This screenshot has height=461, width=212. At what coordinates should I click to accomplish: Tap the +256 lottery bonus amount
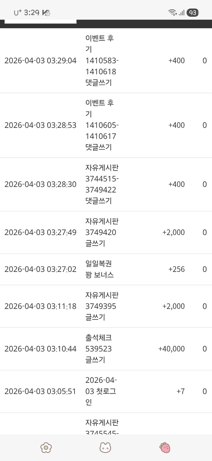pyautogui.click(x=176, y=269)
